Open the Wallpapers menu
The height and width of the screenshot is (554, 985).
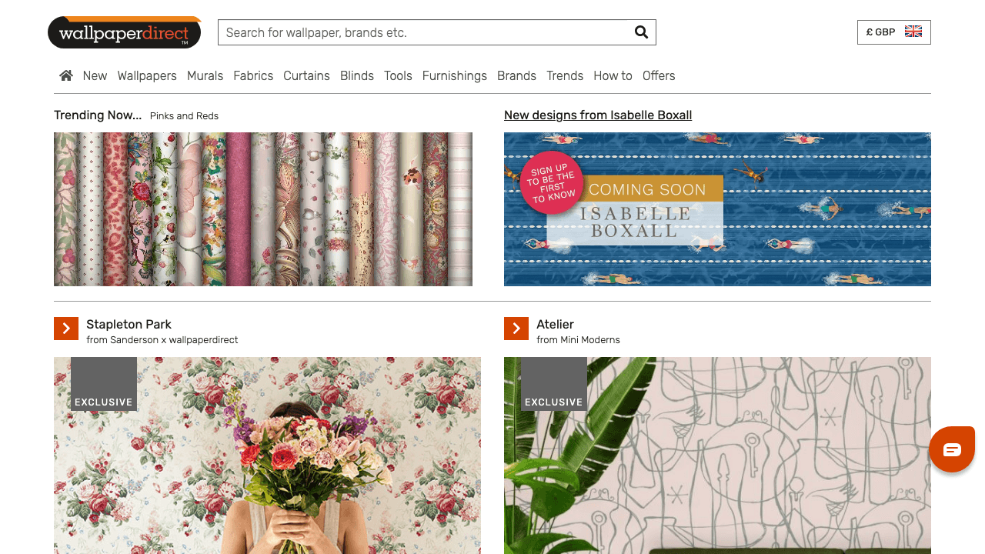[147, 75]
